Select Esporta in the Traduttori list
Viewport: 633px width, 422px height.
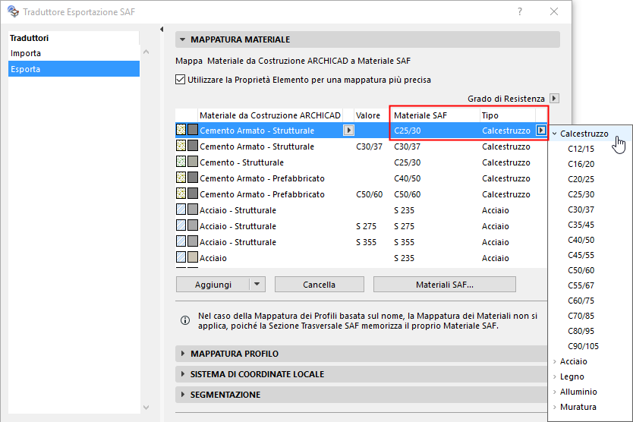(74, 68)
